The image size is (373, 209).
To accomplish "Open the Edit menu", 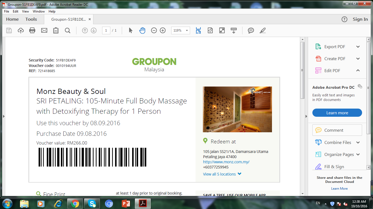I will [16, 11].
